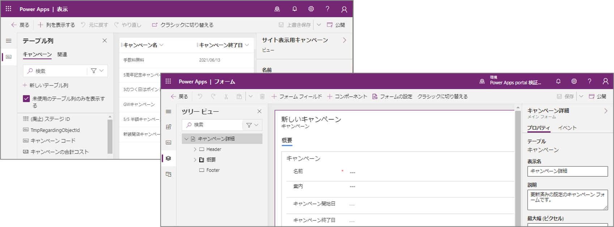Image resolution: width=614 pixels, height=227 pixels.
Task: Click cut scissors icon in フォーム toolbar
Action: [x=226, y=97]
